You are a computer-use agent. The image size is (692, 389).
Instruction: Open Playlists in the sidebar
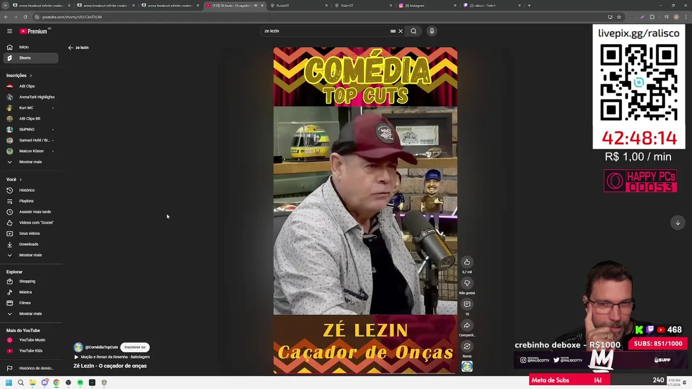coord(30,201)
